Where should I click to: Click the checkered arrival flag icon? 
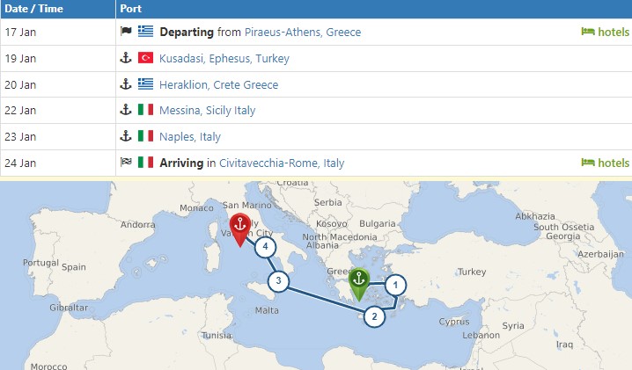tap(125, 163)
